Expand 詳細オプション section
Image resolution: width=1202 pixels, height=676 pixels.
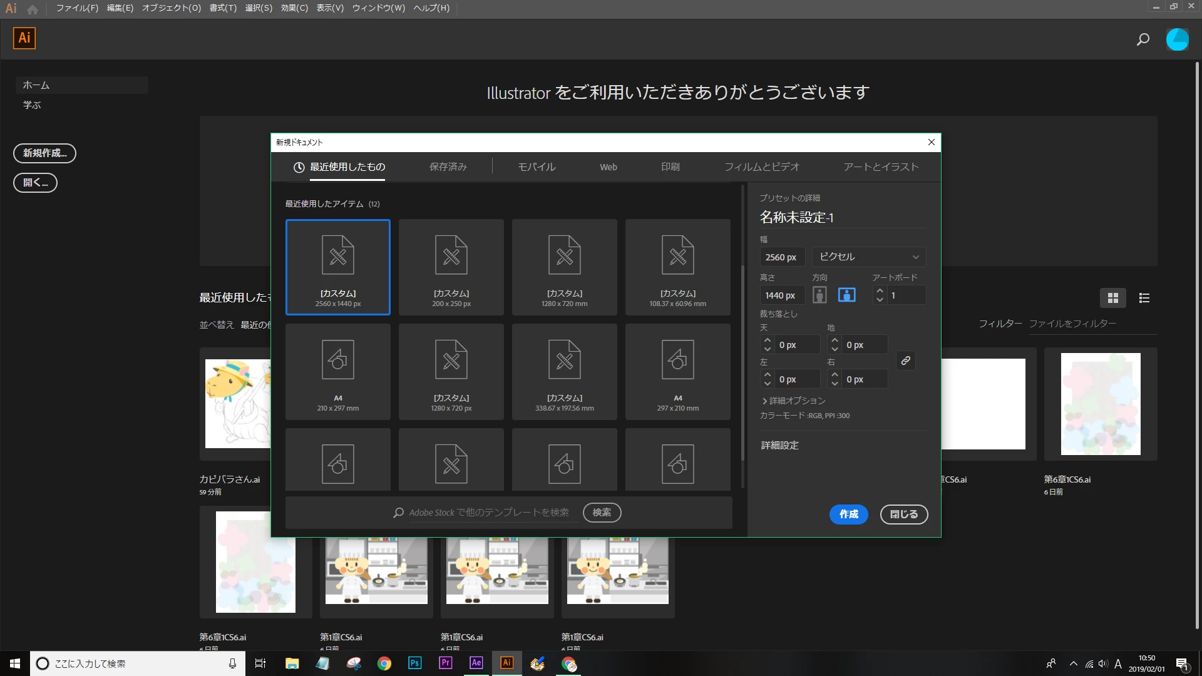794,401
